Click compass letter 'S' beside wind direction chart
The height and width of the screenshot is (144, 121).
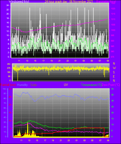coord(114,72)
